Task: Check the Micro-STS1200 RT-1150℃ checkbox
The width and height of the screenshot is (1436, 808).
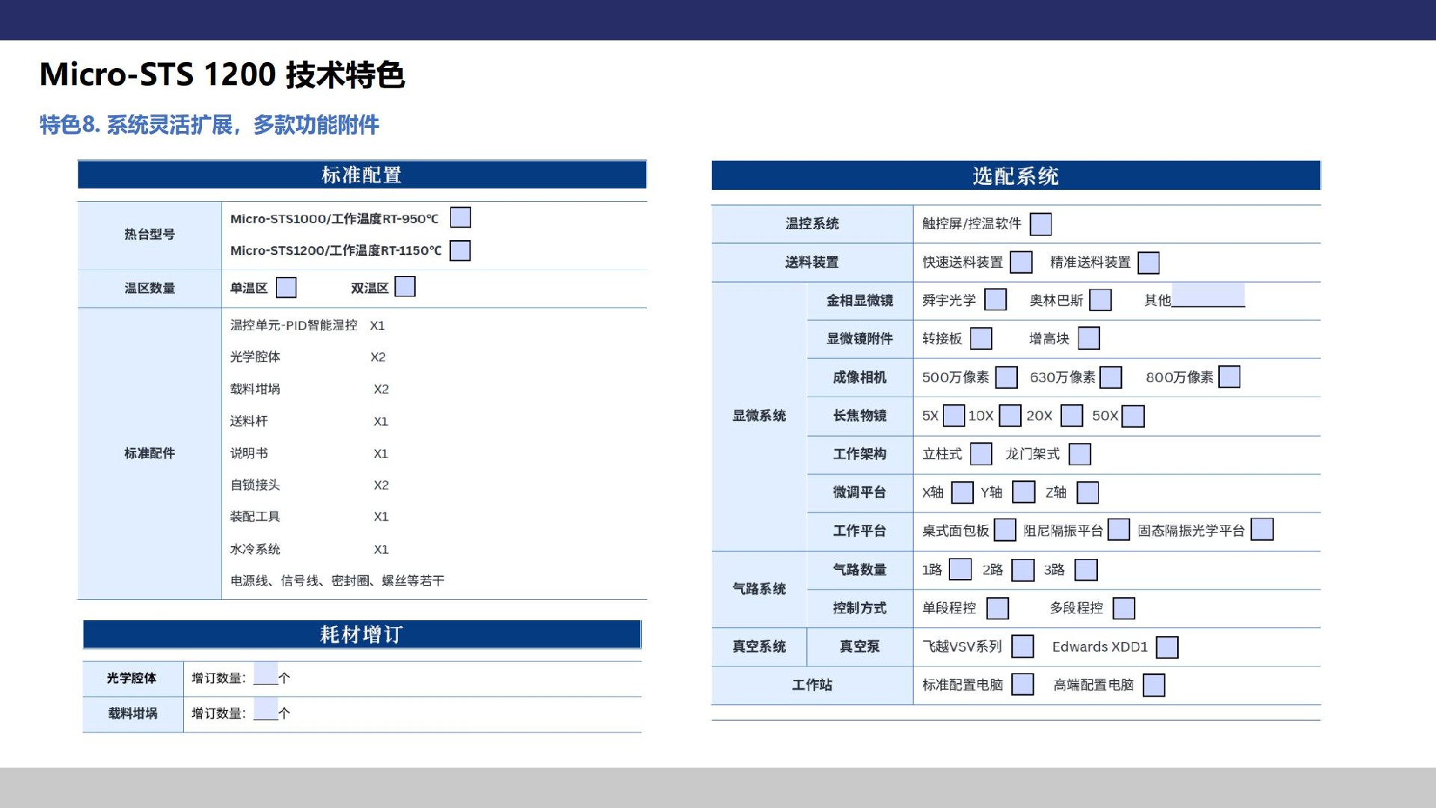Action: point(460,251)
